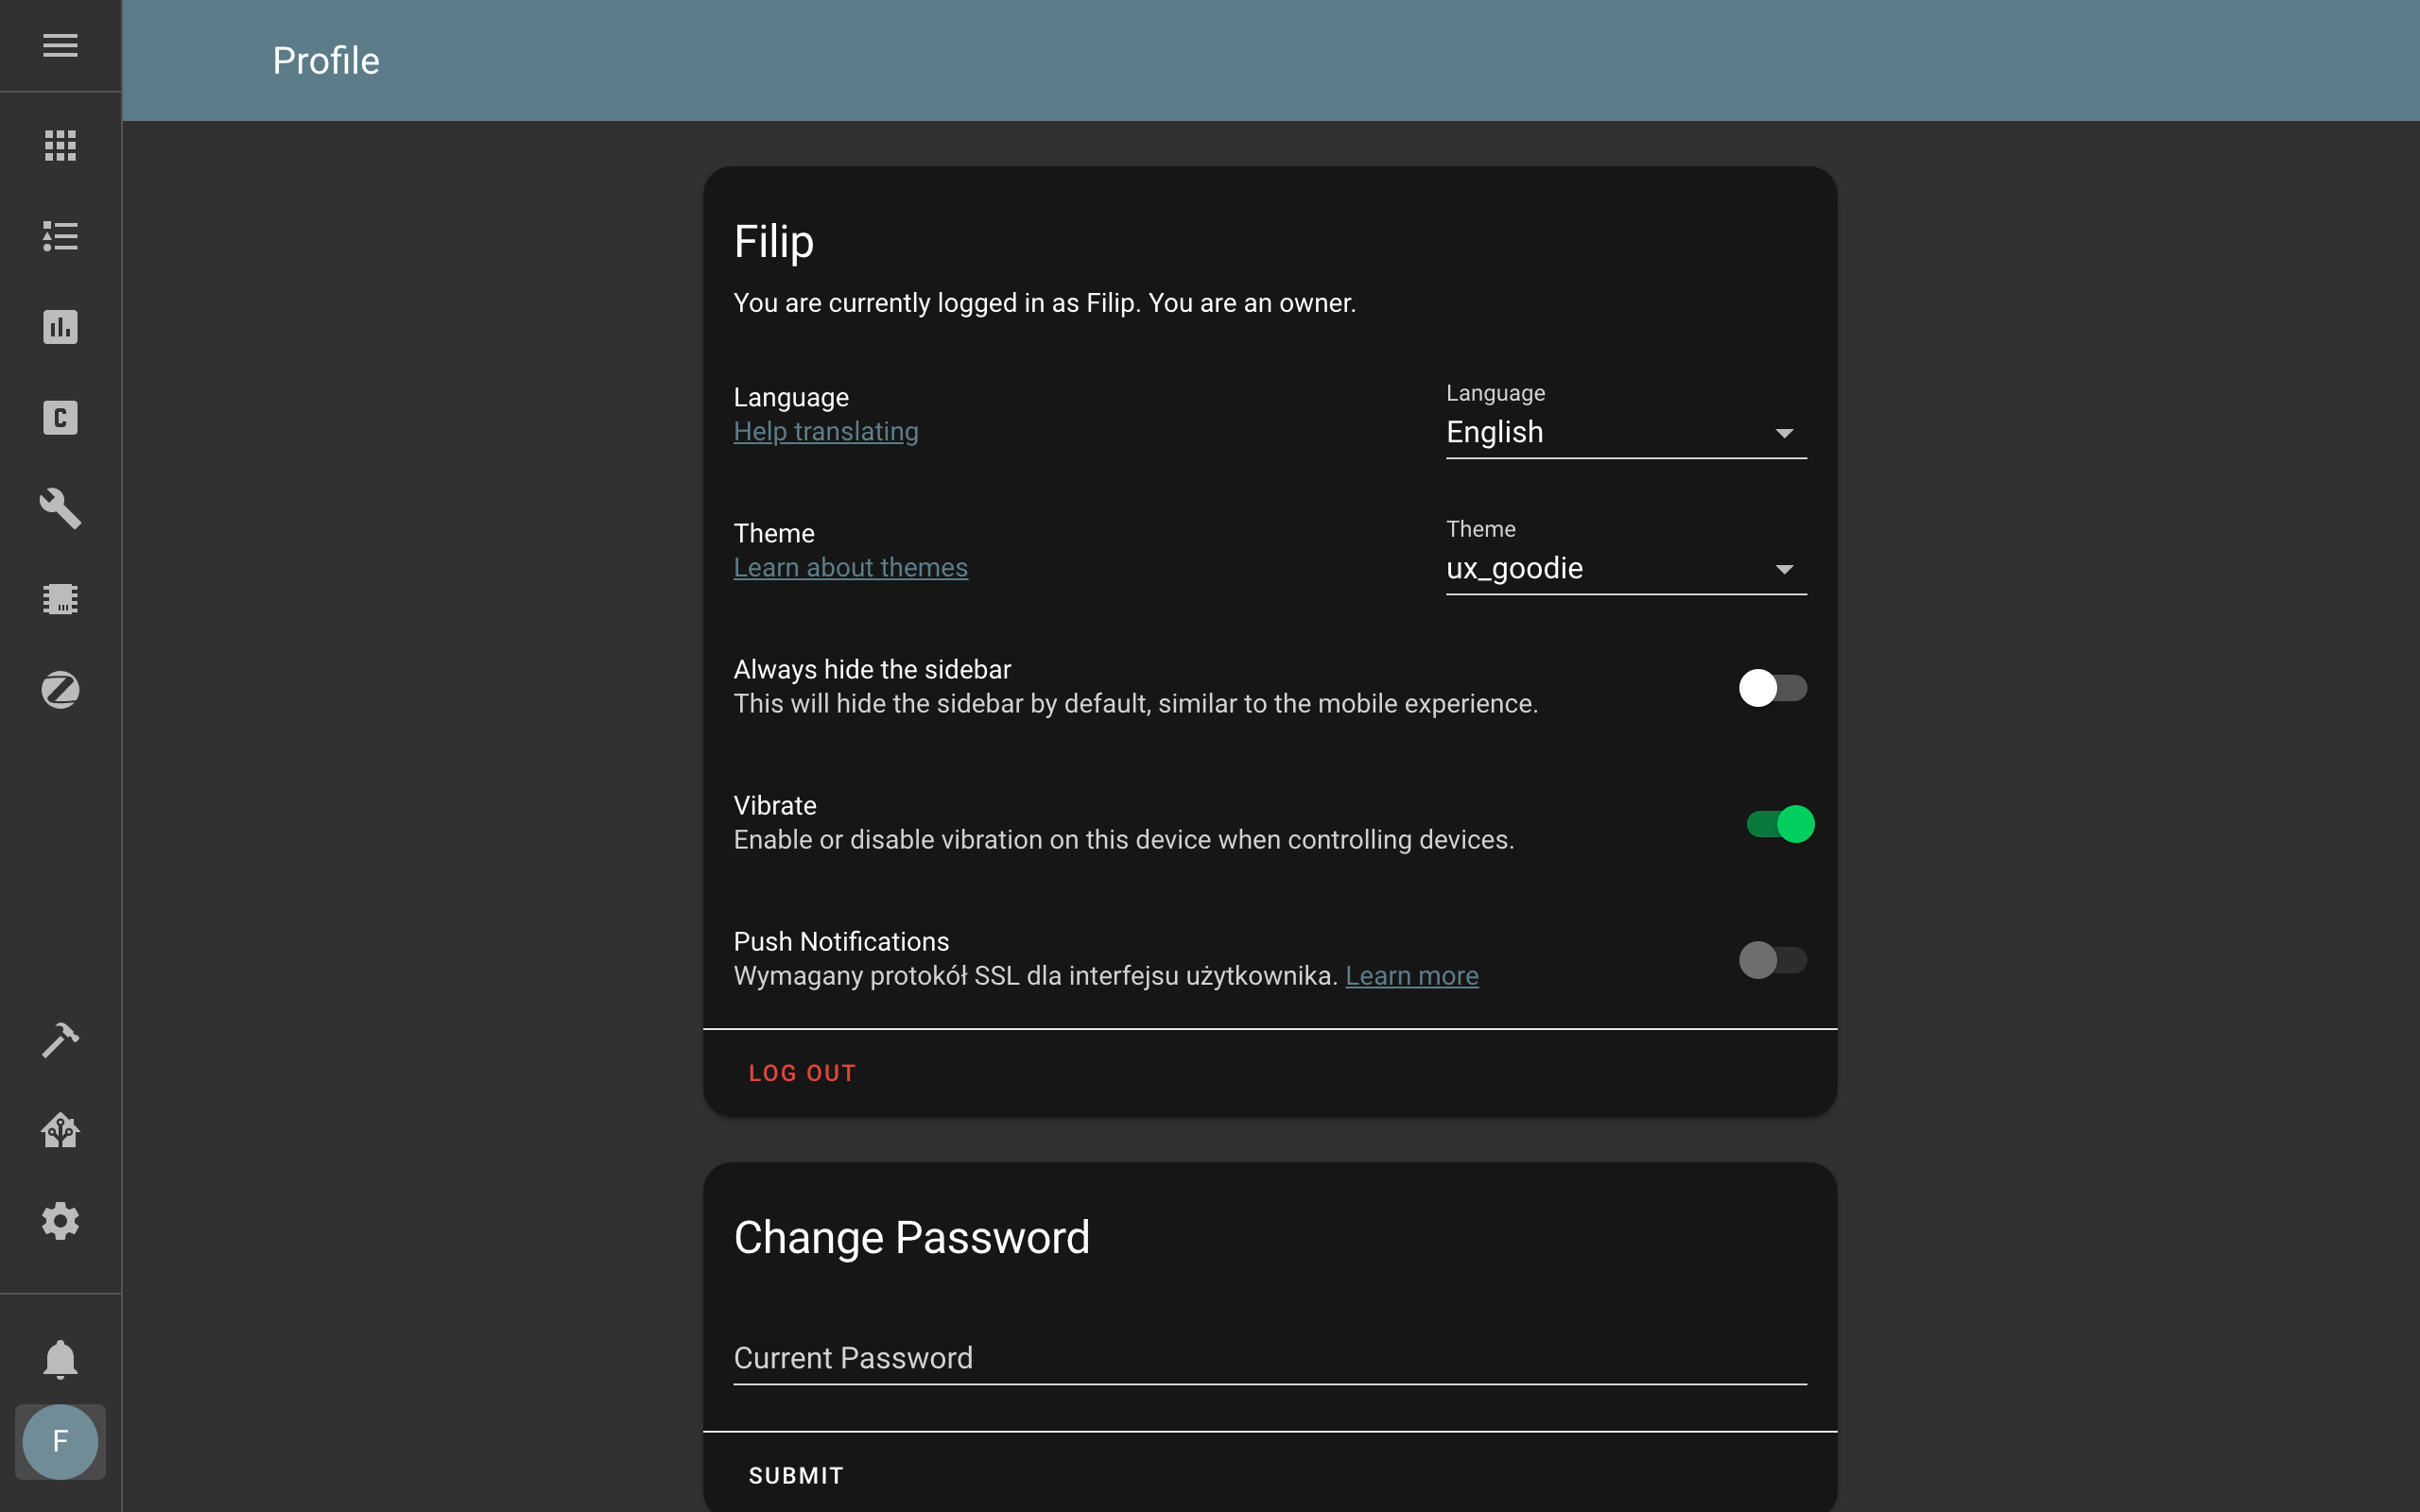
Task: Toggle the hamburger sidebar menu
Action: (60, 45)
